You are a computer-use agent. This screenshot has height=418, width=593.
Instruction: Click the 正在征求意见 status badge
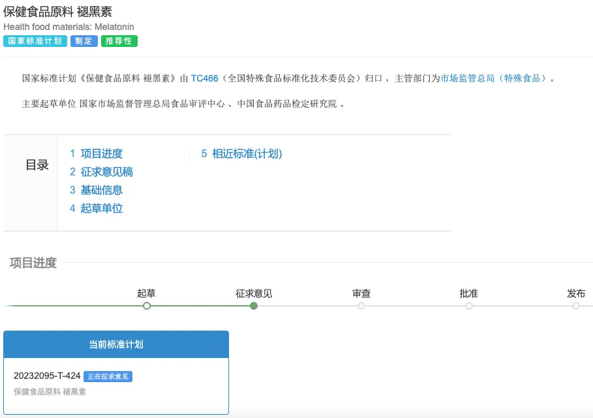click(x=108, y=376)
